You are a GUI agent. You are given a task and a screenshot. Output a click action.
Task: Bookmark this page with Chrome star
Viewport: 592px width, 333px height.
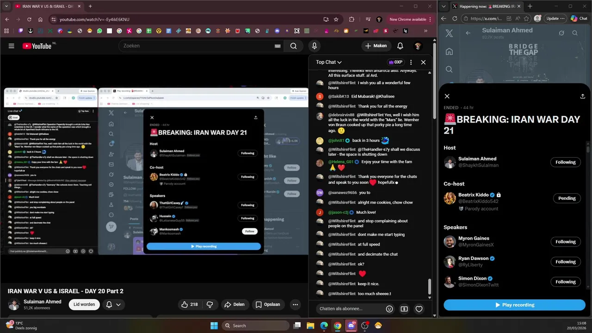(x=336, y=19)
